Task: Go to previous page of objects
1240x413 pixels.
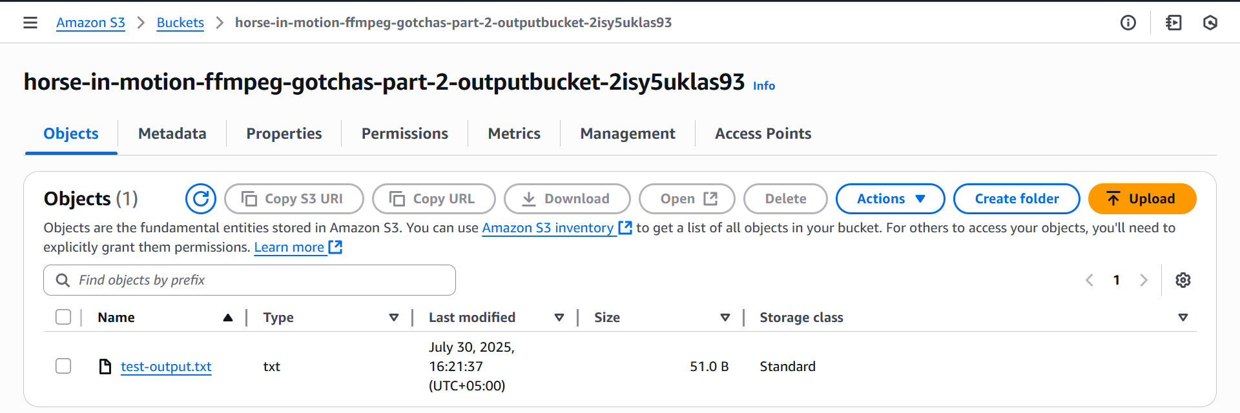Action: (1090, 280)
